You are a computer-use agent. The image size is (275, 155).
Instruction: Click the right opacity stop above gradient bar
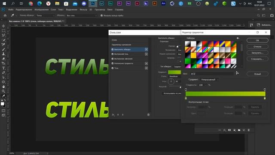click(x=265, y=90)
